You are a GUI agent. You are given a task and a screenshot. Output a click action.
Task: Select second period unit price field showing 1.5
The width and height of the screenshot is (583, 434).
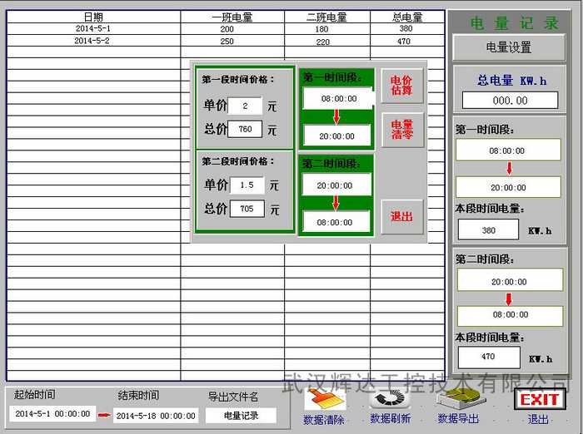246,185
